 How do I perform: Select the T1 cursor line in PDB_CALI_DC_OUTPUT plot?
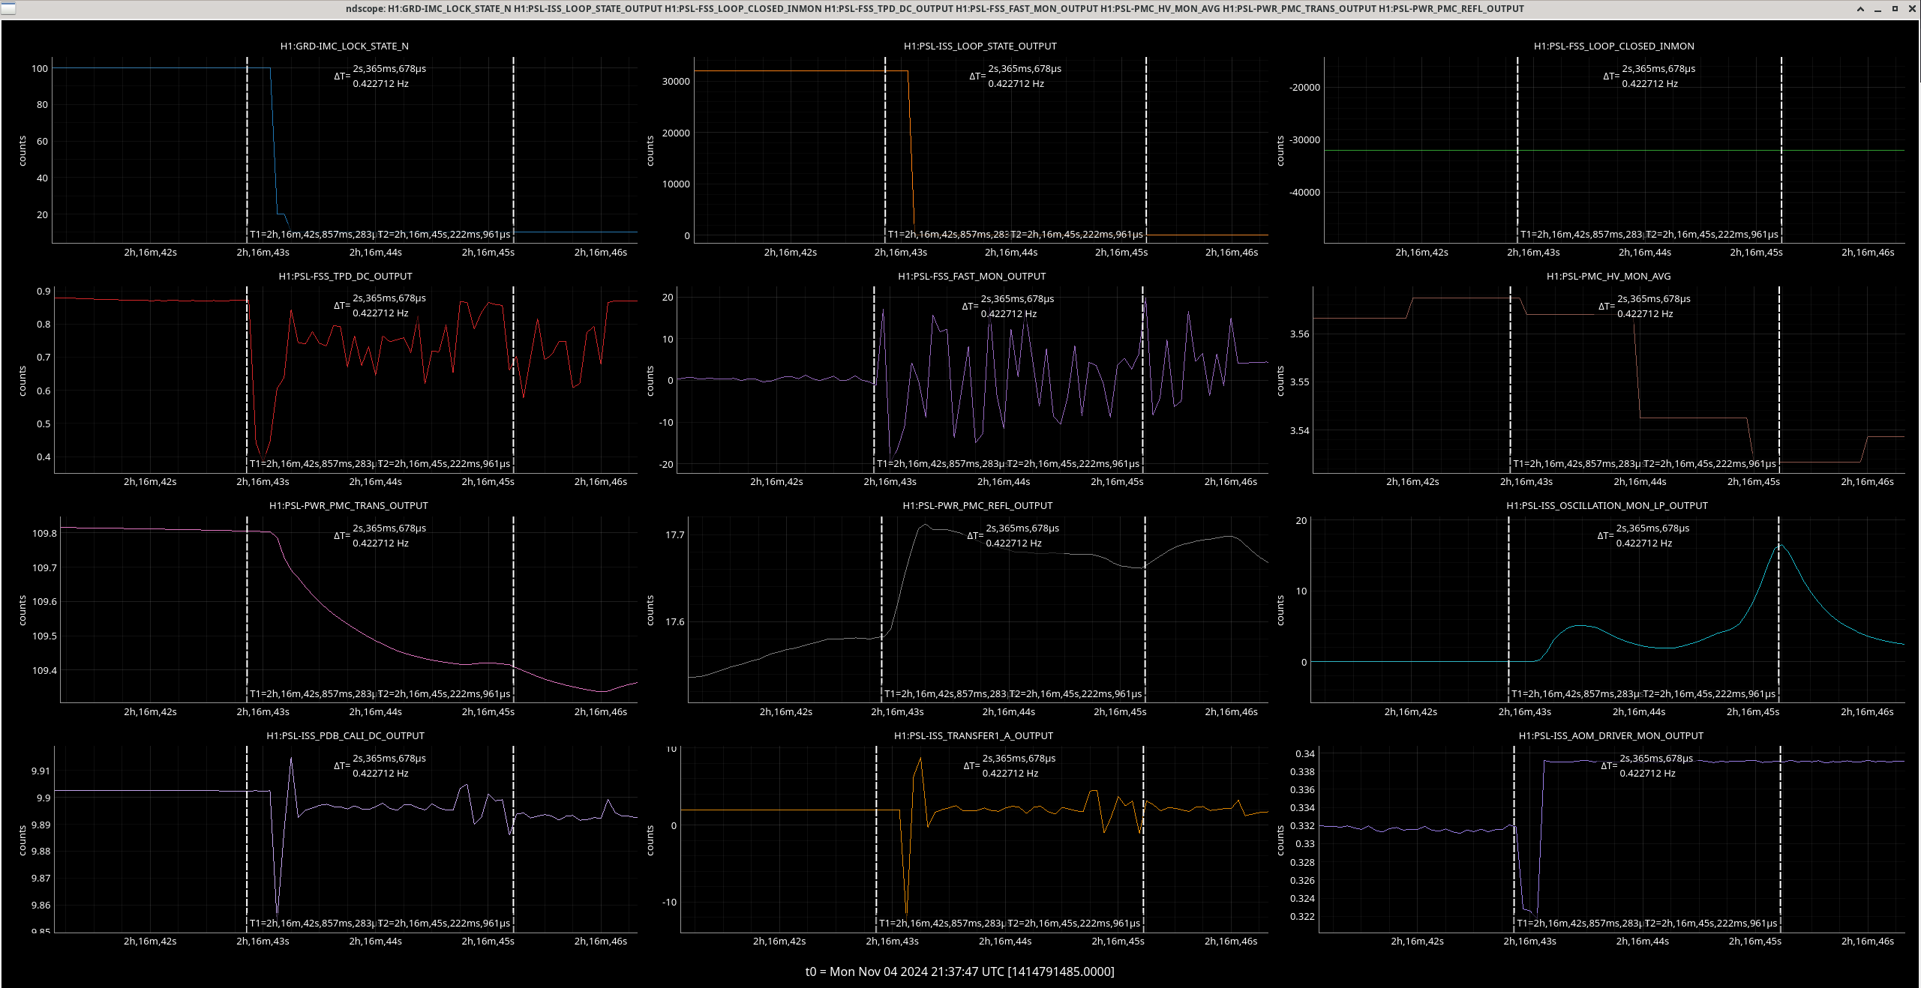pyautogui.click(x=247, y=840)
